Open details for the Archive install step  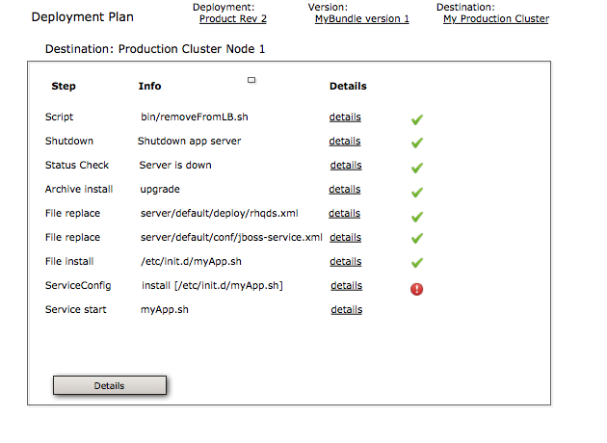click(x=345, y=189)
